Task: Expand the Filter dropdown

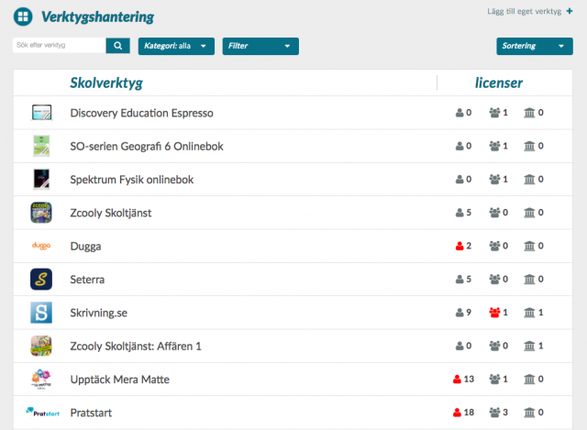Action: coord(260,46)
